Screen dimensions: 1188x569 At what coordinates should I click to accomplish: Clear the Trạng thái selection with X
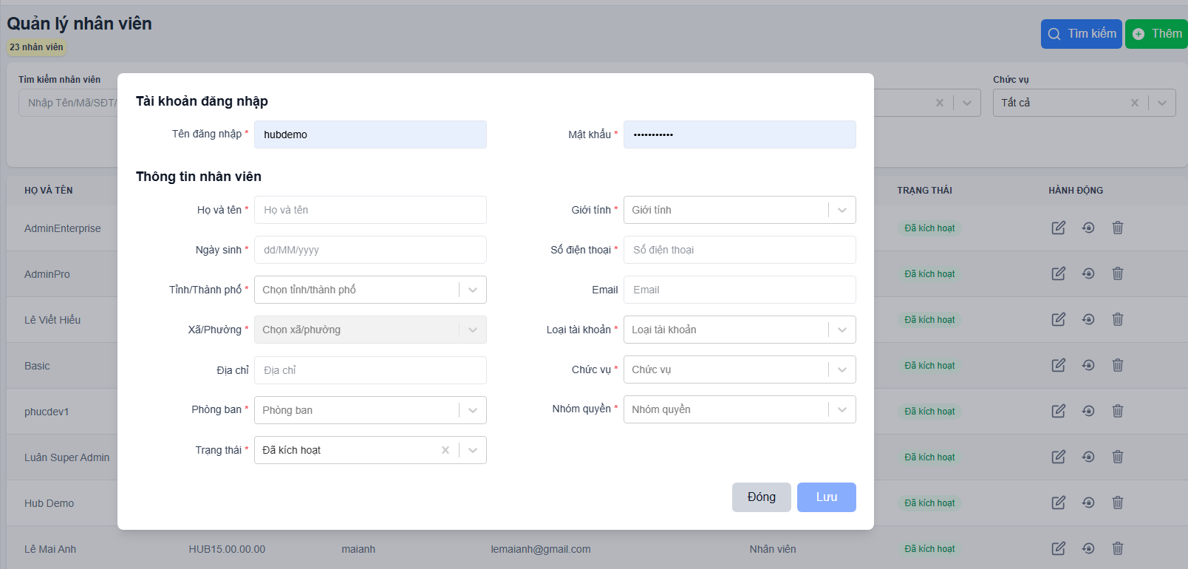click(445, 450)
